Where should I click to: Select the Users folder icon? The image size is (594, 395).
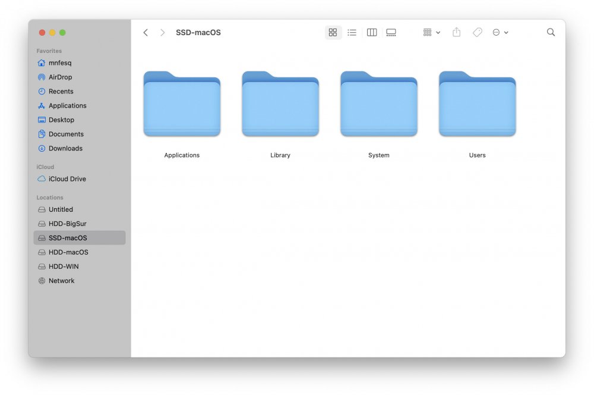pyautogui.click(x=478, y=104)
